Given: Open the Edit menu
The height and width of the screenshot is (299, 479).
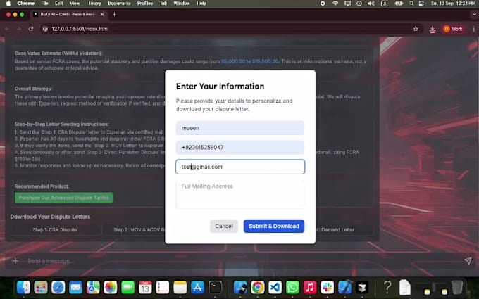Looking at the screenshot, I should coord(59,4).
